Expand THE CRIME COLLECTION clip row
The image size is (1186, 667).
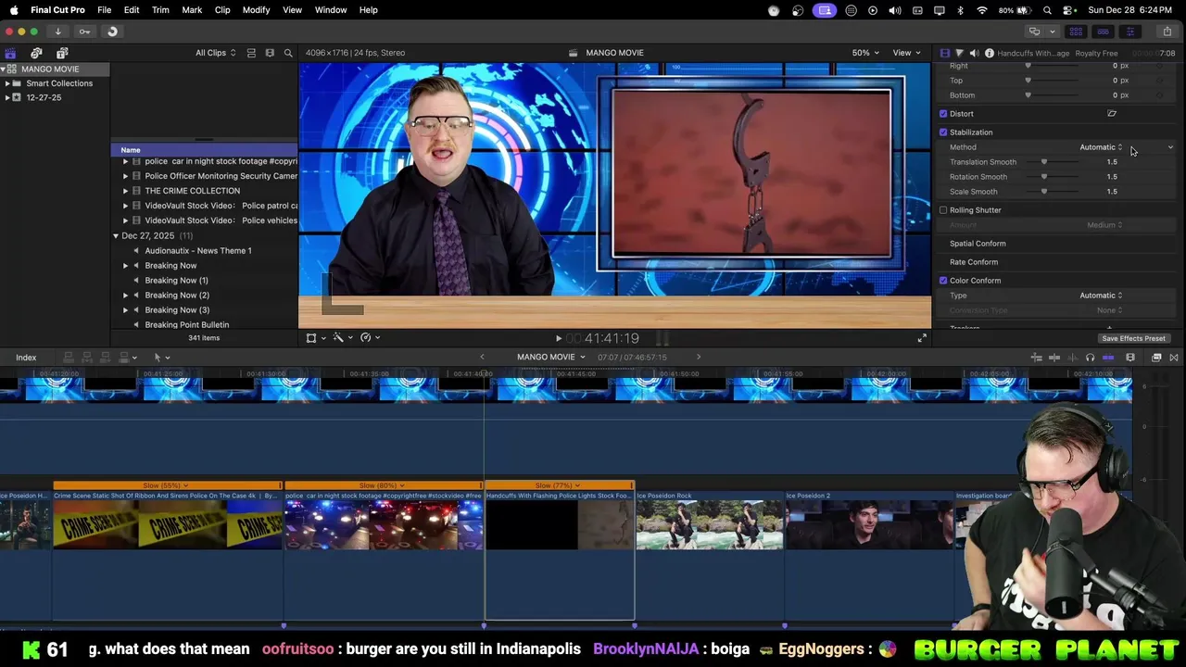126,191
